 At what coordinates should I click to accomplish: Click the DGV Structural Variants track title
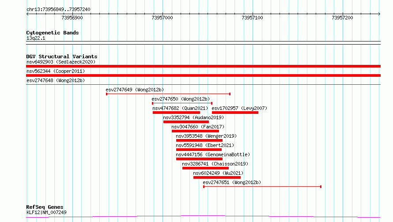point(62,56)
